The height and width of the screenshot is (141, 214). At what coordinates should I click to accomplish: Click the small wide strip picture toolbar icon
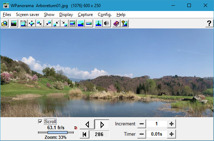tap(89, 23)
